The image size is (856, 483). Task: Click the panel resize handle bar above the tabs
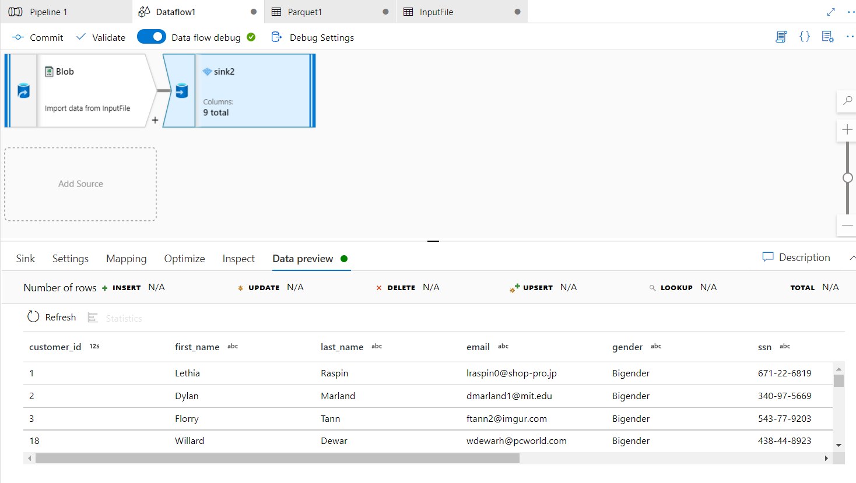433,241
